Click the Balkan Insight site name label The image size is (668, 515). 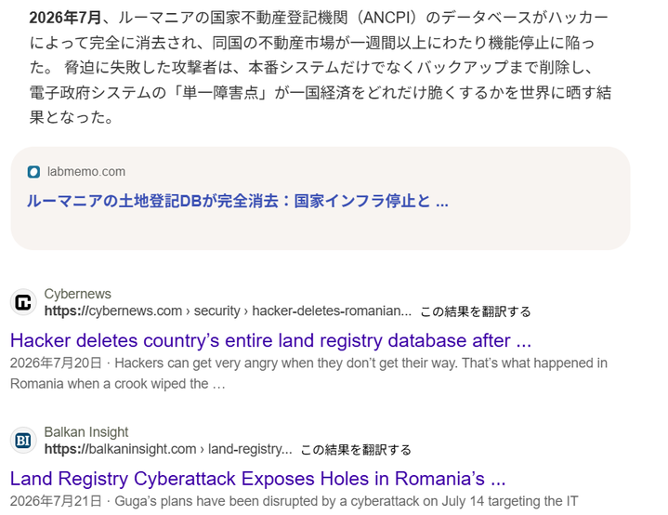coord(86,432)
